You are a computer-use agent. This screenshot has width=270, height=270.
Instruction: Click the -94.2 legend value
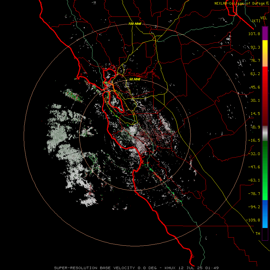254,207
